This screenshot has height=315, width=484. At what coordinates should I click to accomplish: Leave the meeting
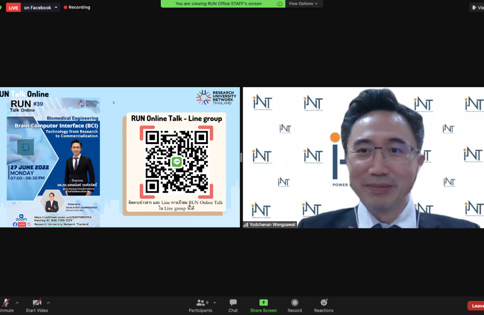[x=476, y=306]
